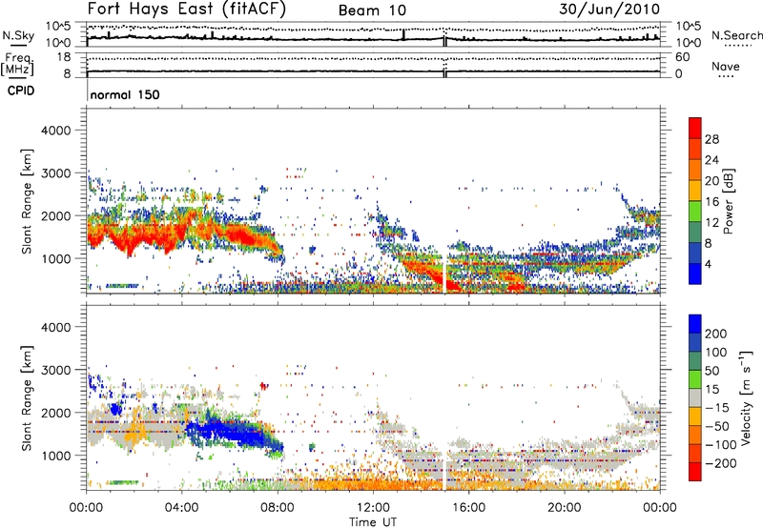The image size is (763, 528).
Task: Click the '28' power colorbar value
Action: pos(711,139)
